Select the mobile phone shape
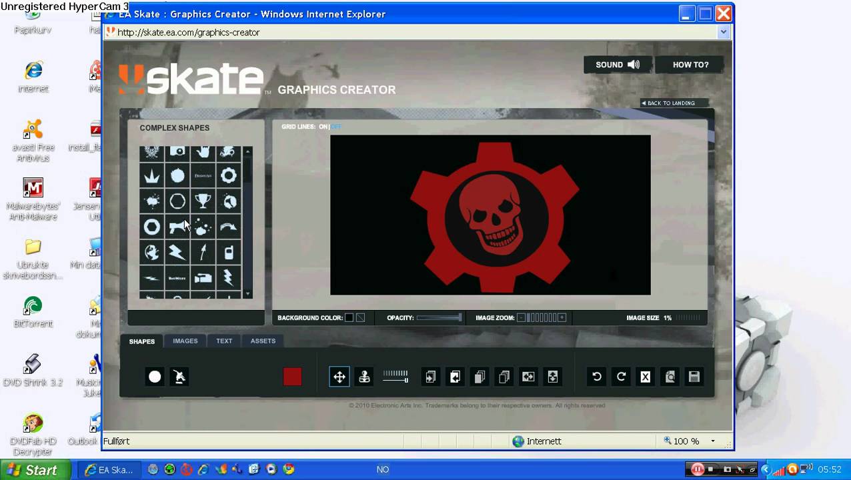This screenshot has height=480, width=851. coord(229,253)
